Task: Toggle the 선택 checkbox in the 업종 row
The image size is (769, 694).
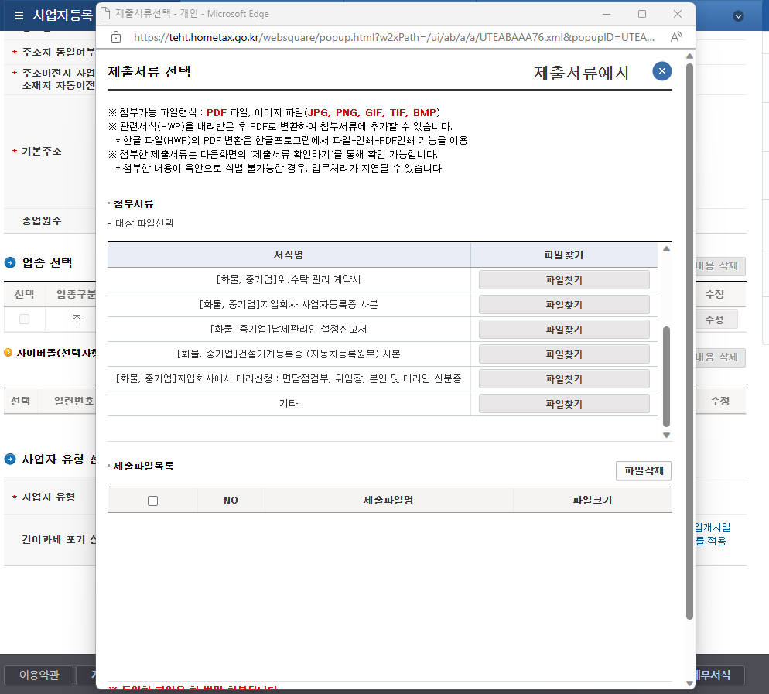Action: pos(23,320)
